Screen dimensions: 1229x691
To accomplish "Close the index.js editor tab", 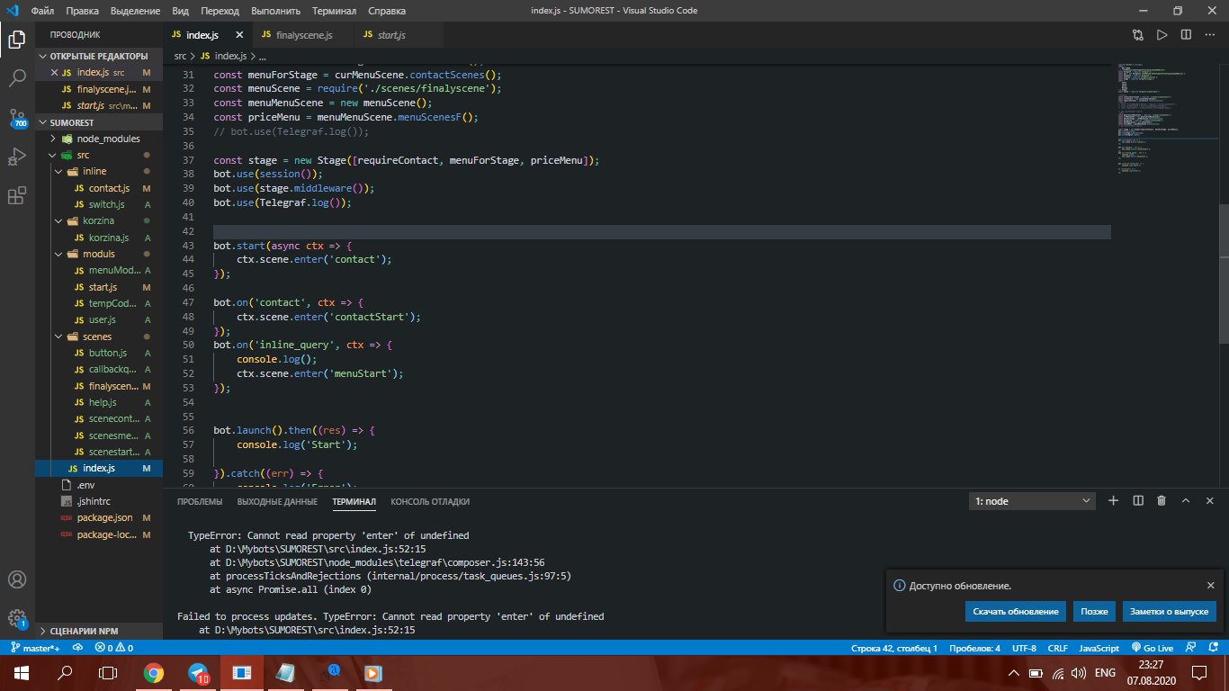I will (x=239, y=35).
